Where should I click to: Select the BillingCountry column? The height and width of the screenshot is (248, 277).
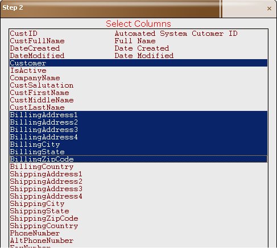pyautogui.click(x=138, y=167)
